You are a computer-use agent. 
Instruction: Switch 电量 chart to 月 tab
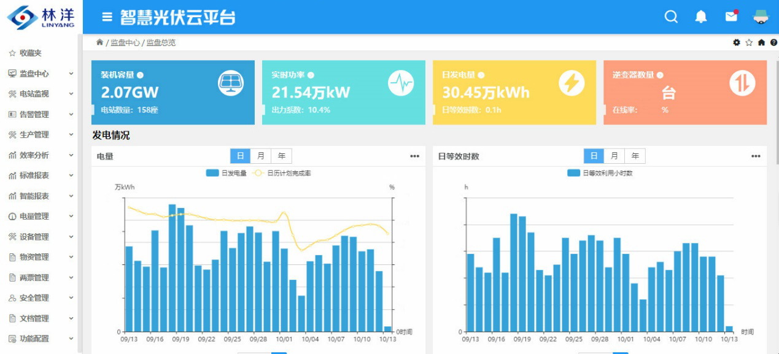coord(261,156)
